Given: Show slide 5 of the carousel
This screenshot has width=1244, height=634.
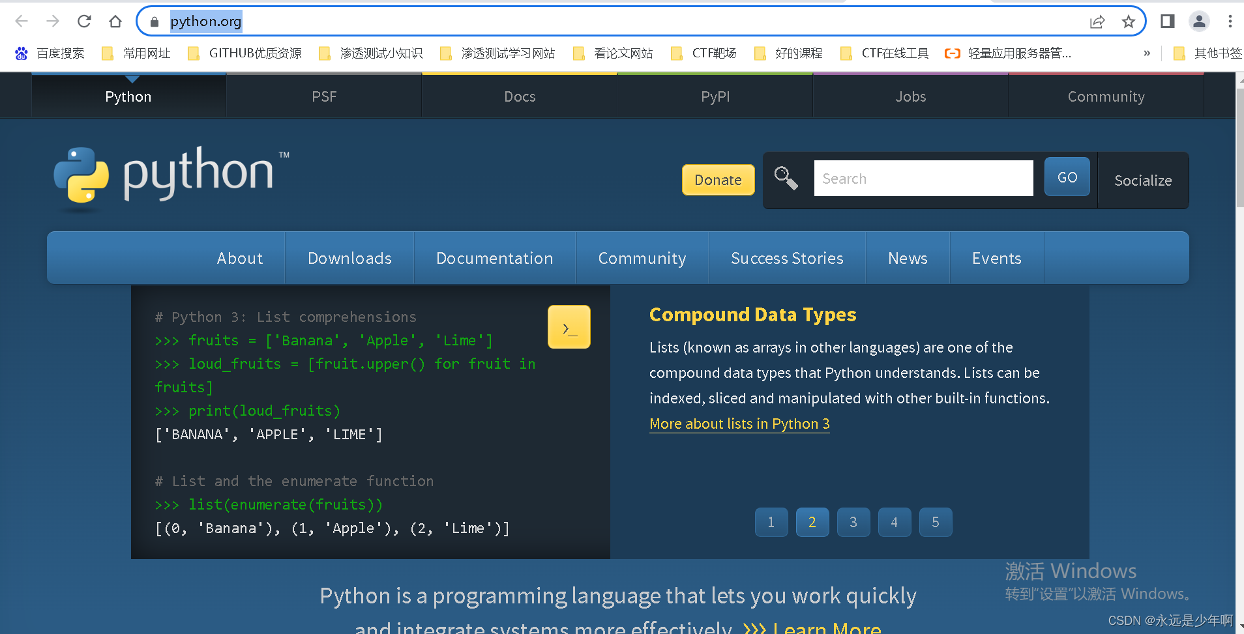Looking at the screenshot, I should click(936, 522).
